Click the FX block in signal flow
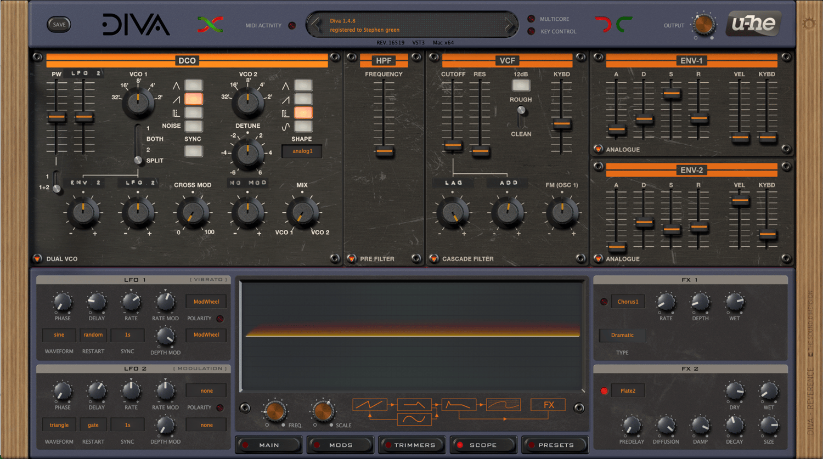The width and height of the screenshot is (823, 459). 548,405
